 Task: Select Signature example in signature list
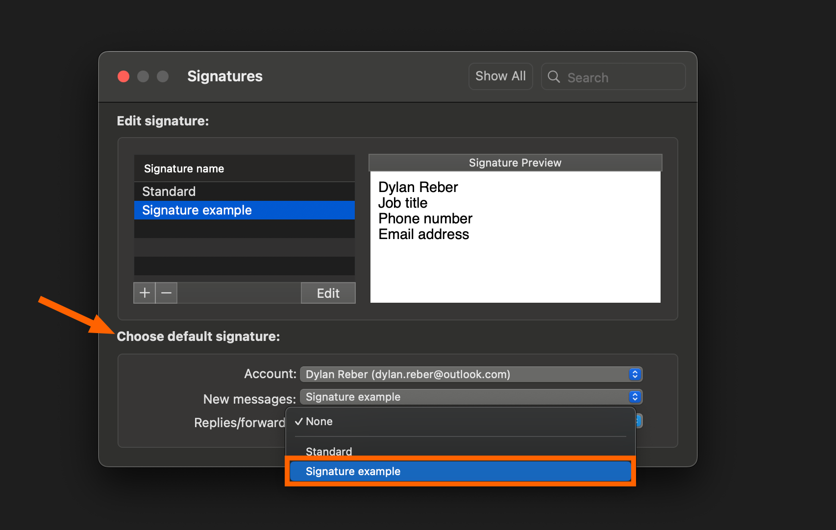click(x=244, y=210)
